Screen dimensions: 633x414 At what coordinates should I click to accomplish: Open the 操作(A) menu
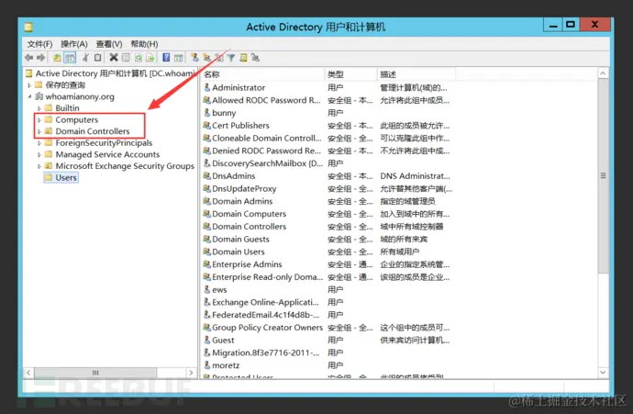pyautogui.click(x=74, y=44)
